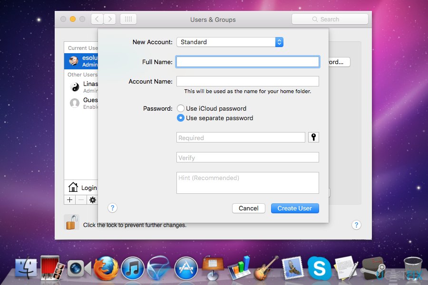Select the Use separate password option
Screen dimensions: 428x285
[x=181, y=118]
